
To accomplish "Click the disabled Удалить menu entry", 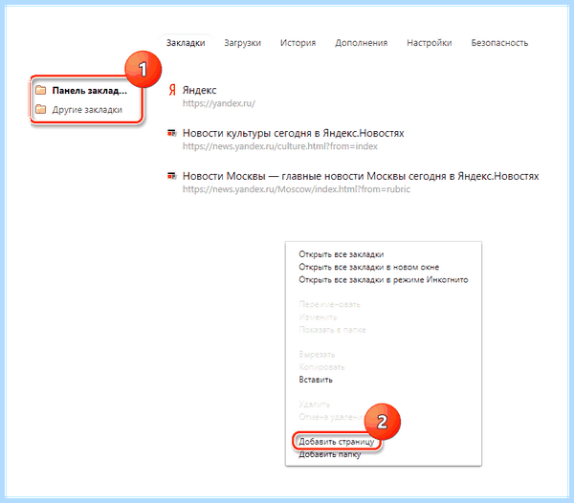I will [314, 405].
